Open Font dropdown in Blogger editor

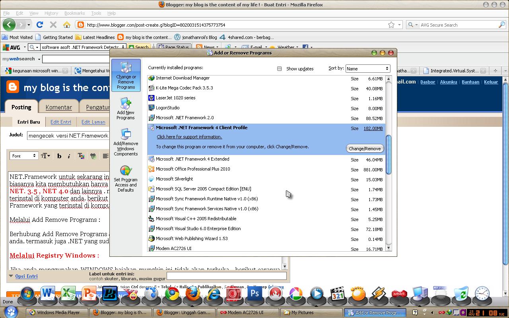pos(24,156)
